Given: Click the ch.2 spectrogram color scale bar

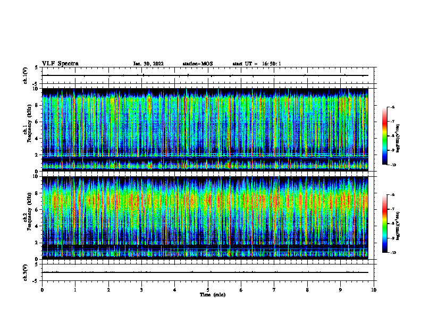Looking at the screenshot, I should tap(384, 224).
